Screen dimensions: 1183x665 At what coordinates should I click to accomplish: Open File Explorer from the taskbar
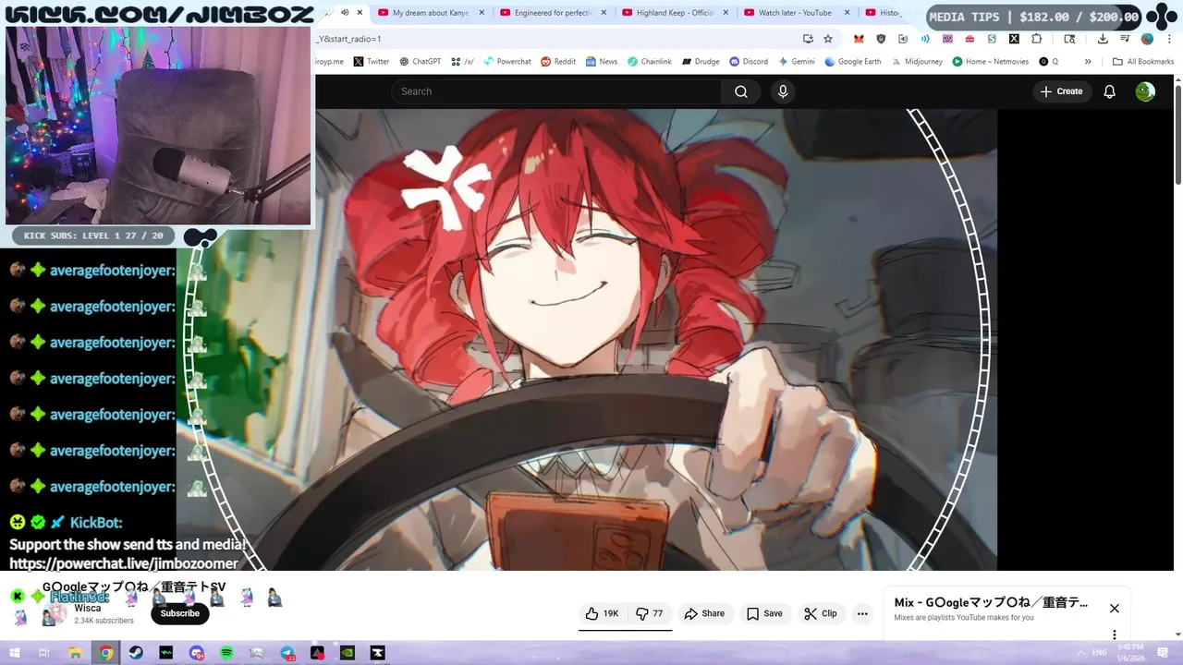(x=76, y=653)
